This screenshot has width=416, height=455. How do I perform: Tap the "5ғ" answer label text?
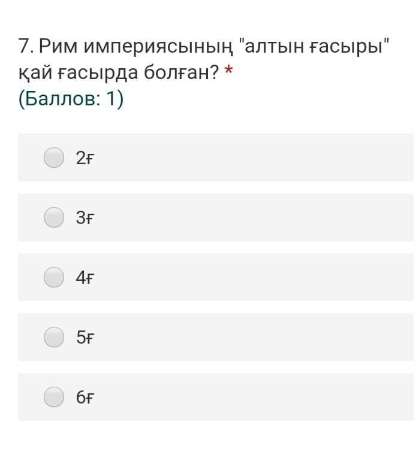(85, 338)
